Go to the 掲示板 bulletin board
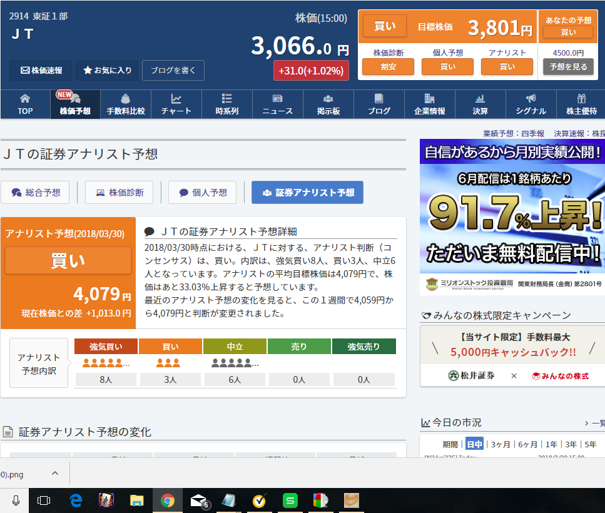This screenshot has width=605, height=513. pos(328,104)
